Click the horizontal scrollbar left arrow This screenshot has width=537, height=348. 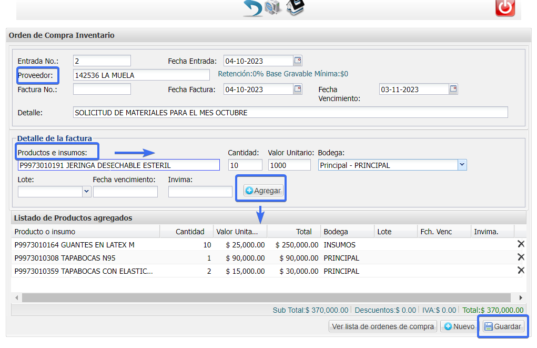tap(16, 297)
